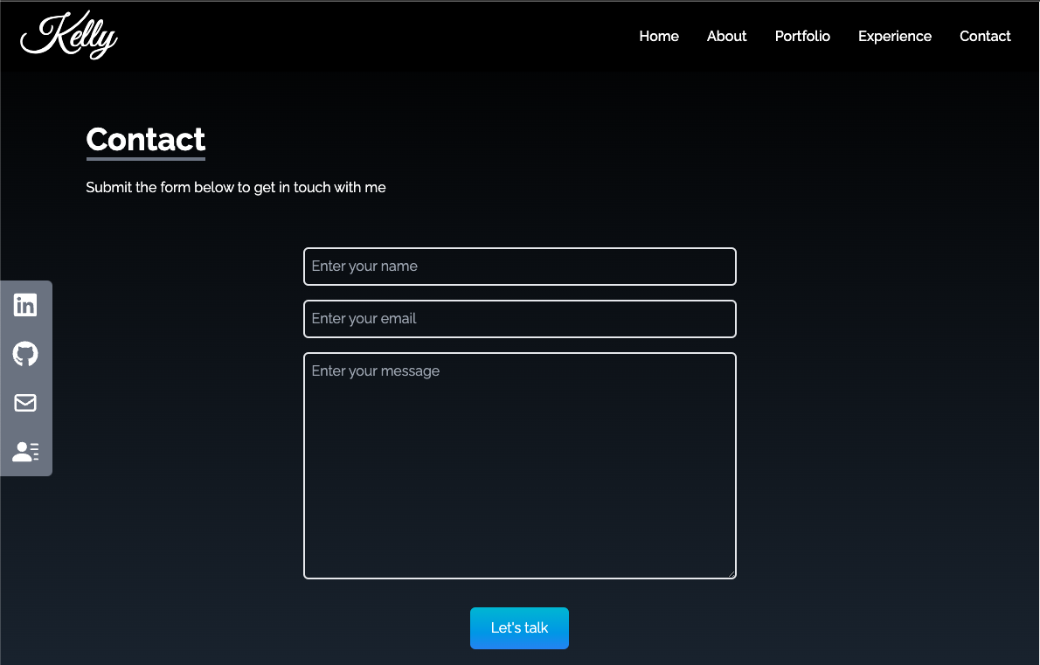The width and height of the screenshot is (1040, 665).
Task: Grab the message box resize handle
Action: pyautogui.click(x=731, y=574)
